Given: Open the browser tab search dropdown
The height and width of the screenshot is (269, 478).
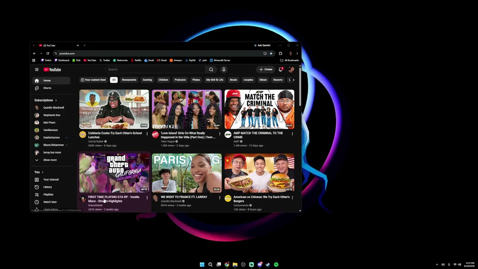Looking at the screenshot, I should 34,46.
